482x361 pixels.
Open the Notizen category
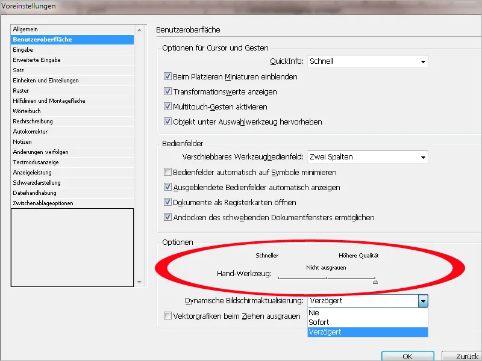pyautogui.click(x=72, y=142)
